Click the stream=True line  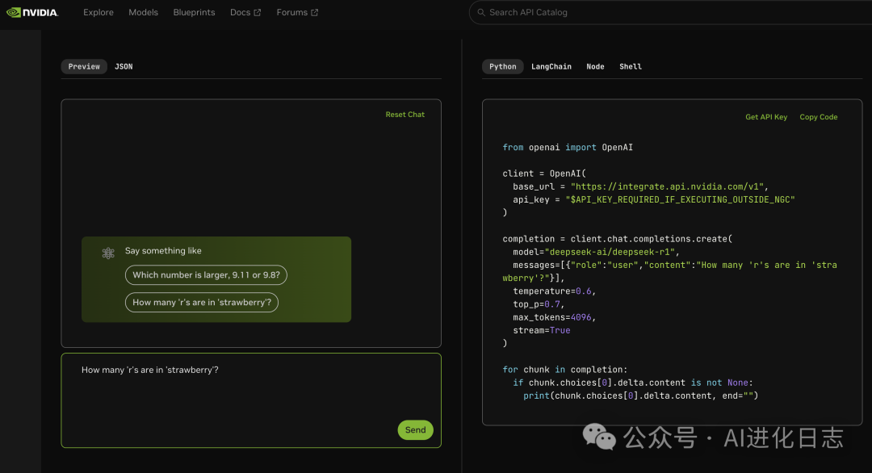coord(542,330)
